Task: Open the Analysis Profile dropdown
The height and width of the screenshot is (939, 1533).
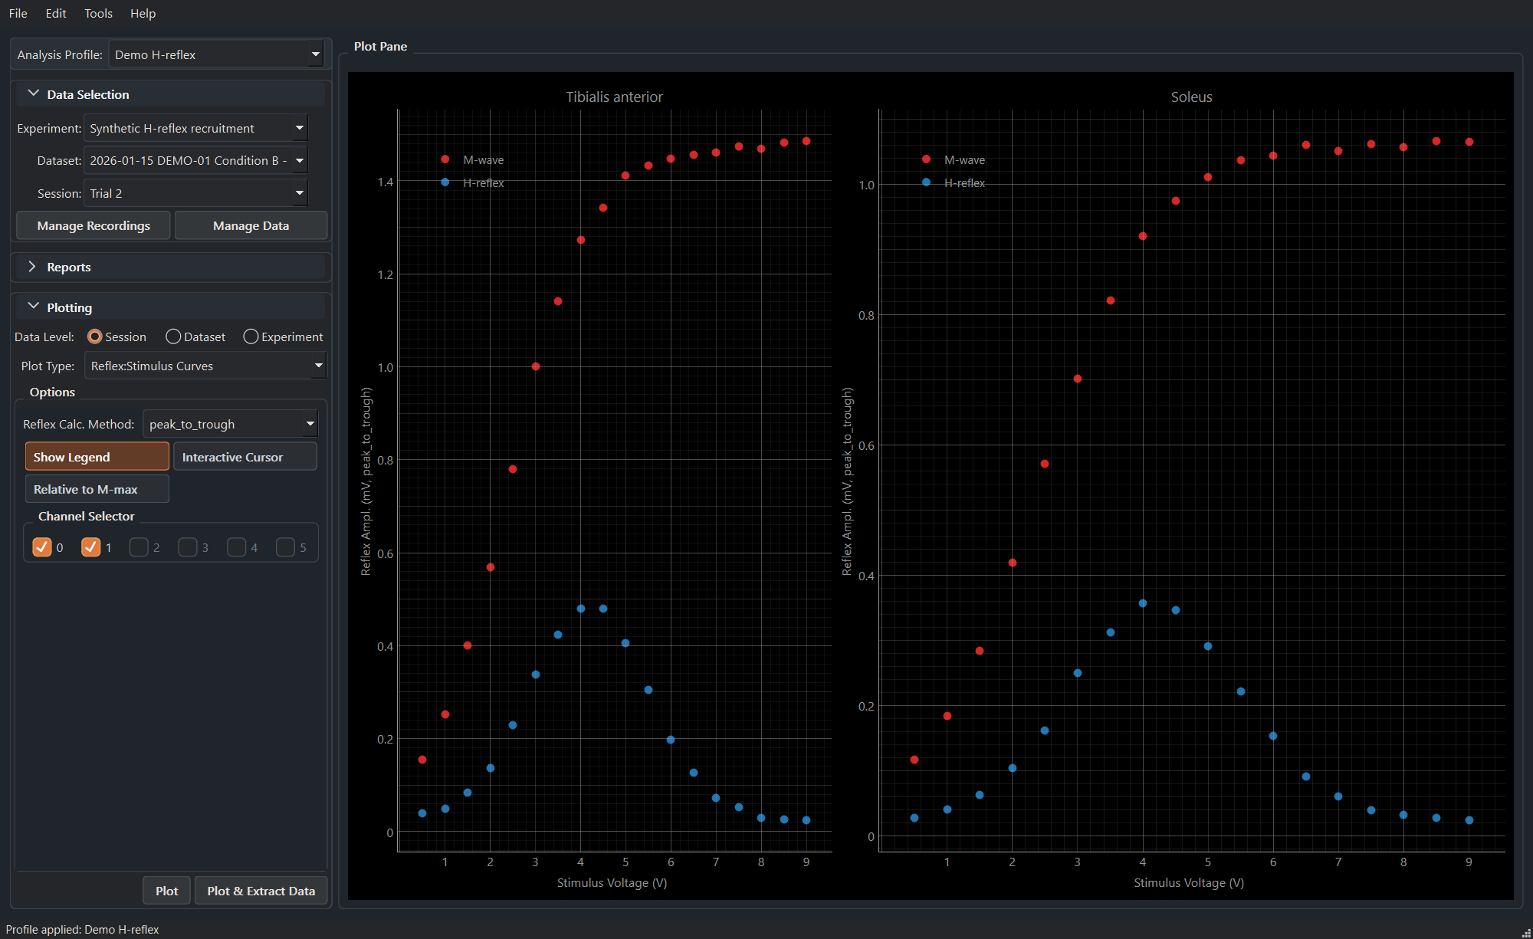Action: [216, 54]
